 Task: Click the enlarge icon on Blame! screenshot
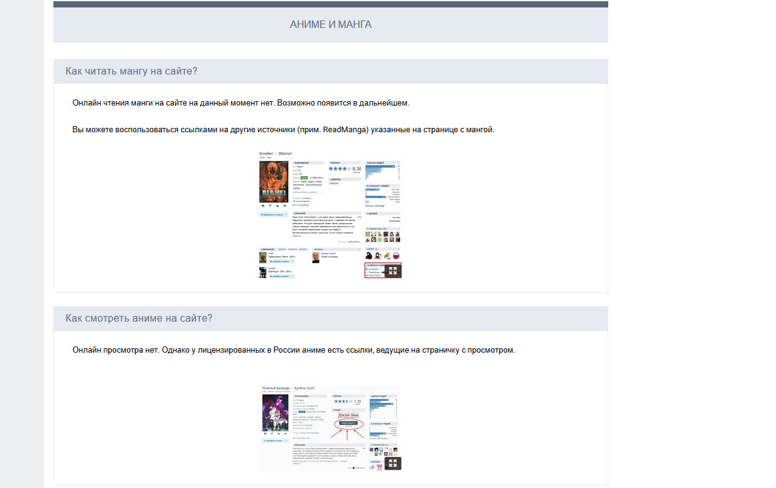tap(393, 271)
